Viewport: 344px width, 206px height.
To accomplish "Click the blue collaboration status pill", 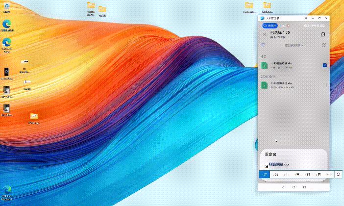I will (x=270, y=26).
